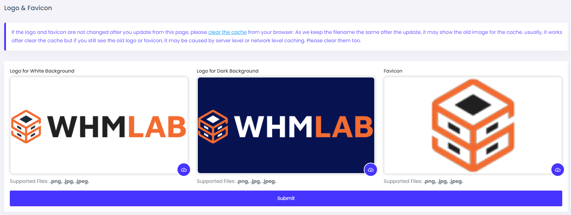Image resolution: width=571 pixels, height=215 pixels.
Task: Select the white background WHMLAB logo preview
Action: click(x=99, y=125)
